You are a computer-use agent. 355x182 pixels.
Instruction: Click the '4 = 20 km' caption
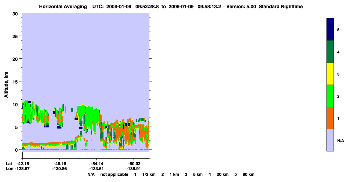coord(219,174)
